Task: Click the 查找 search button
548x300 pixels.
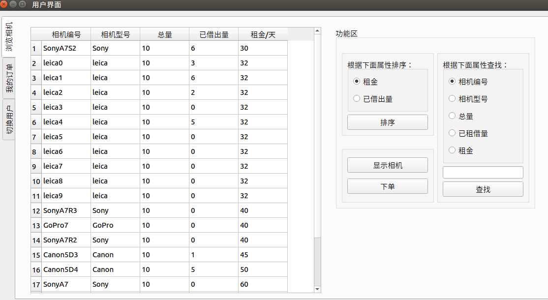Action: pos(483,189)
